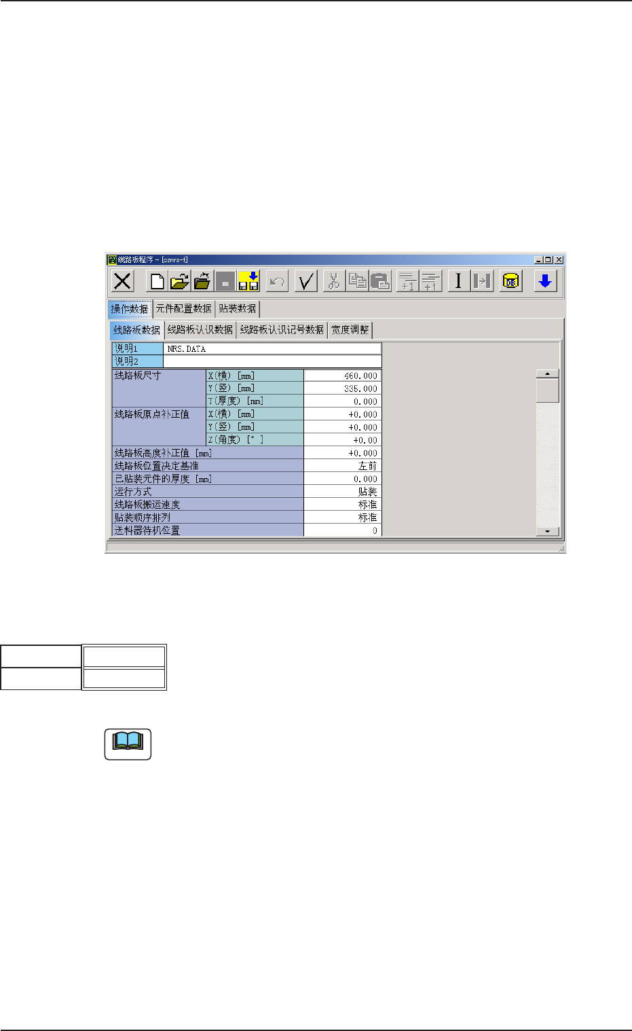The height and width of the screenshot is (1031, 632).
Task: Create a new file with blank page icon
Action: coord(157,281)
